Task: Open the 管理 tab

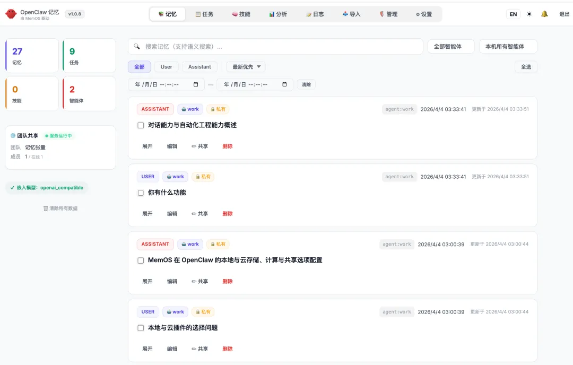Action: pos(388,14)
